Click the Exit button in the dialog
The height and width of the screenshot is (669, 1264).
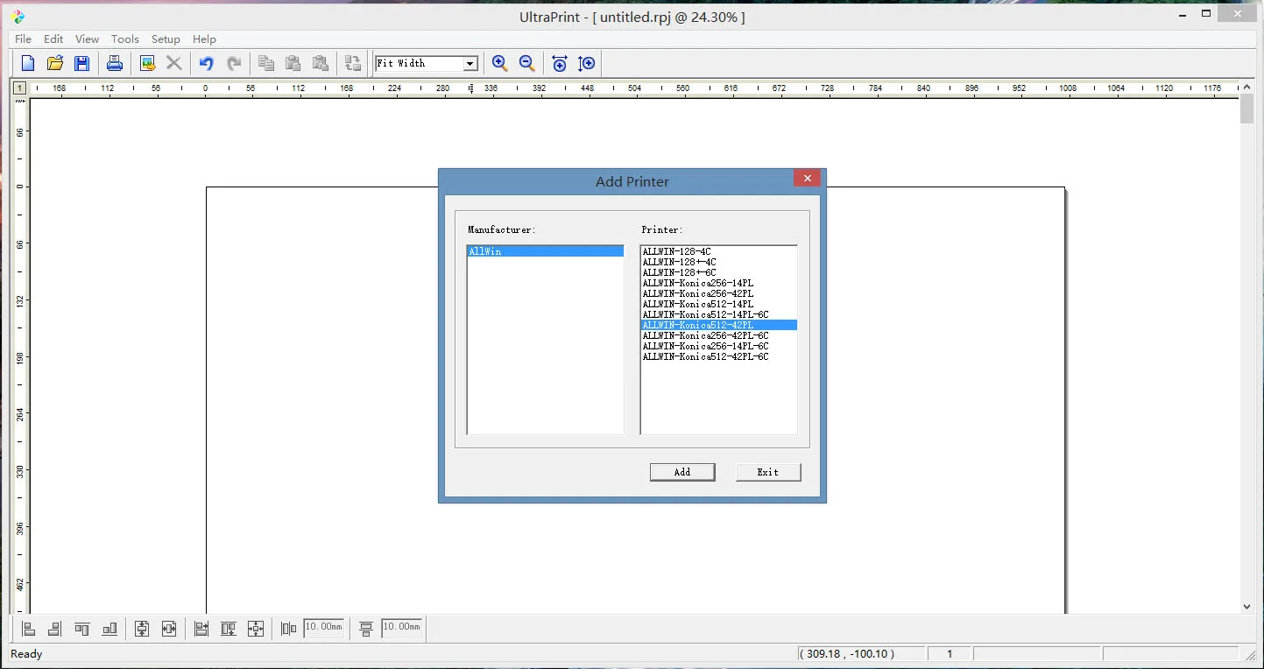(x=768, y=472)
